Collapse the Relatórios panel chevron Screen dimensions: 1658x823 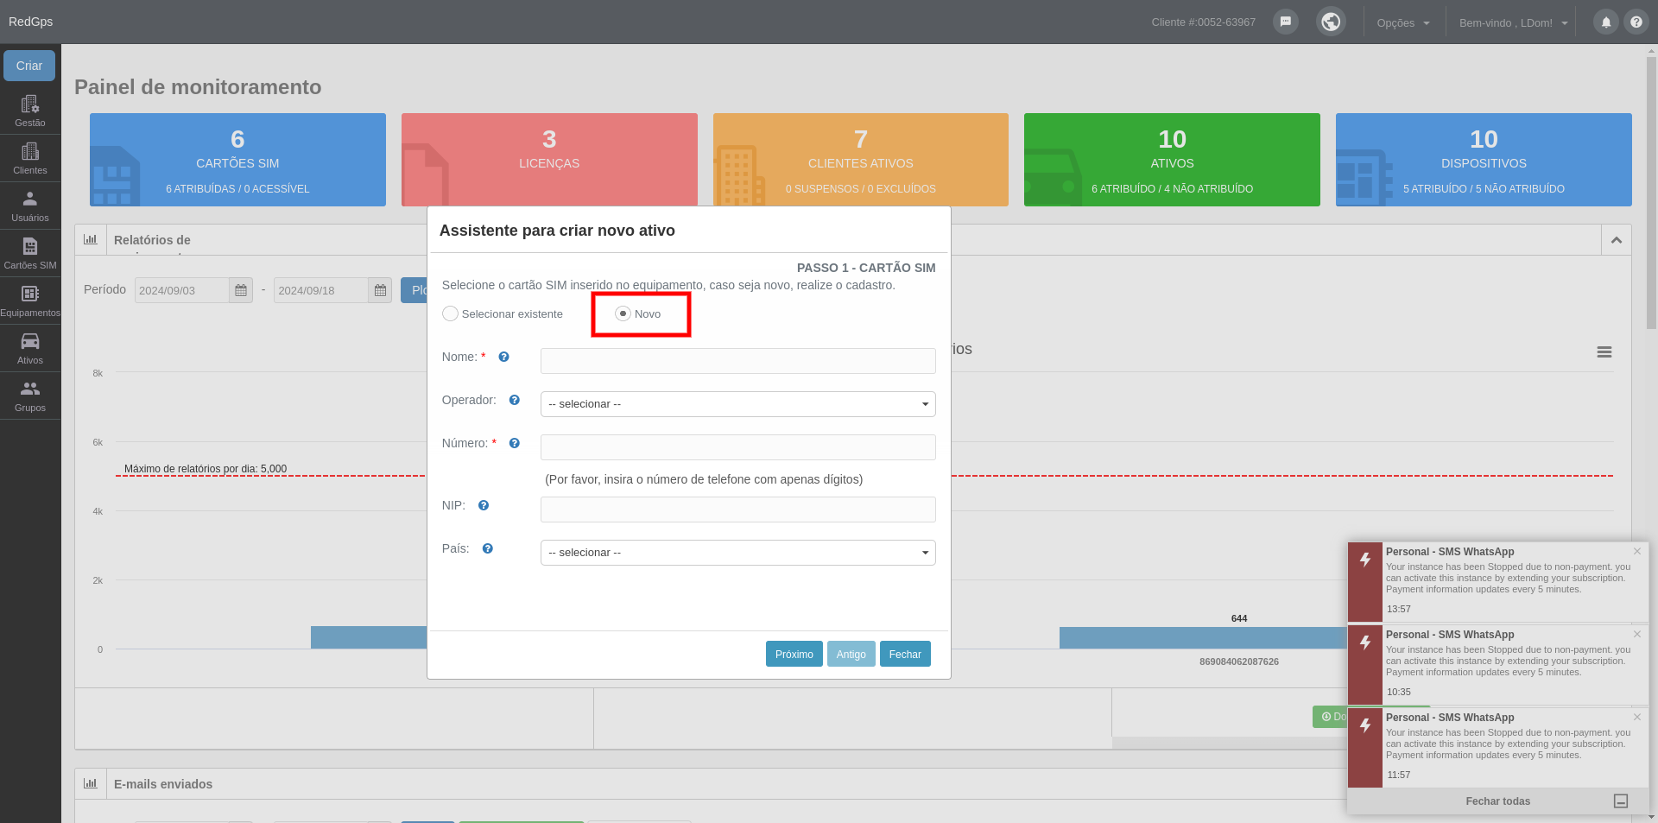1617,240
